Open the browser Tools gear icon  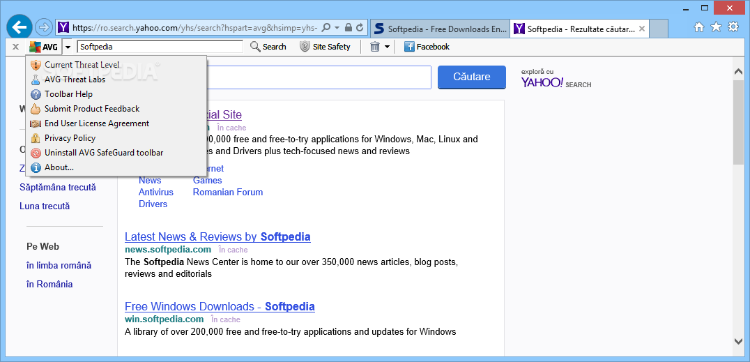[x=733, y=27]
